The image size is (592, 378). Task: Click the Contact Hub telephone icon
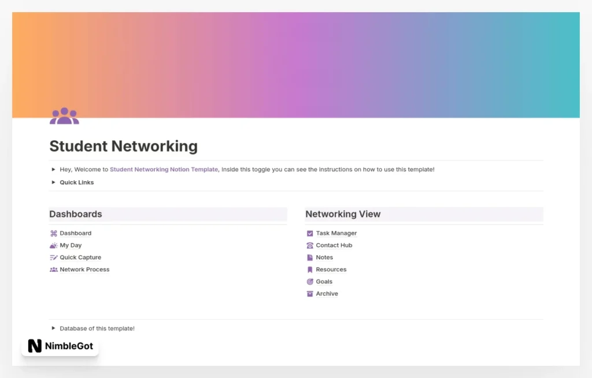coord(310,245)
